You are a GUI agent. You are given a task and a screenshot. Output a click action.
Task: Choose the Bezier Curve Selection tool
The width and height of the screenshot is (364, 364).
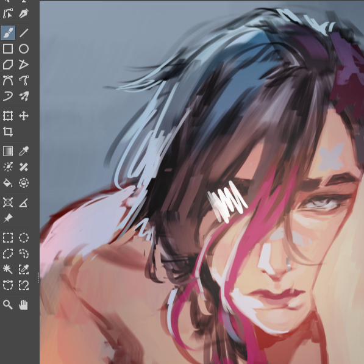click(8, 285)
